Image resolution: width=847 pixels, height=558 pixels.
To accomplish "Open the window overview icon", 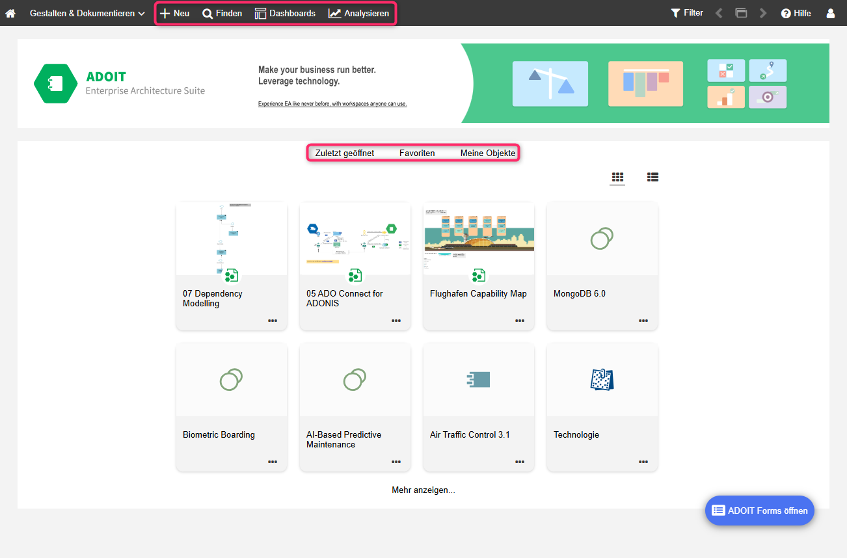I will click(x=741, y=13).
